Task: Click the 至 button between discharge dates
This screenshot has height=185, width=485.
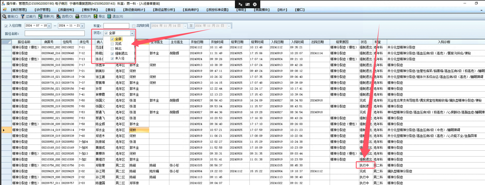Action: tap(191, 26)
